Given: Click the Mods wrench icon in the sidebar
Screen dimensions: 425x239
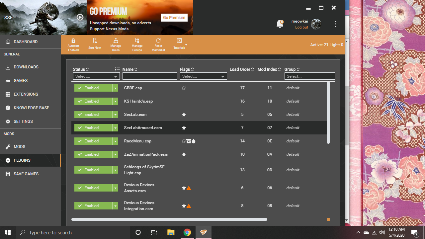Looking at the screenshot, I should [x=8, y=147].
